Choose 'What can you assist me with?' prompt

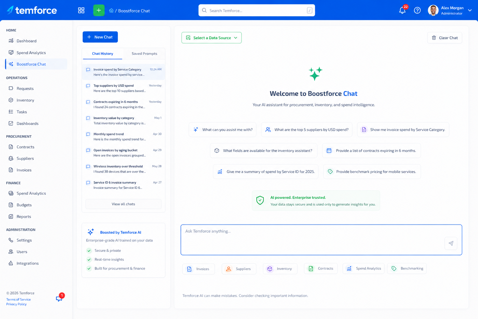[x=223, y=130]
